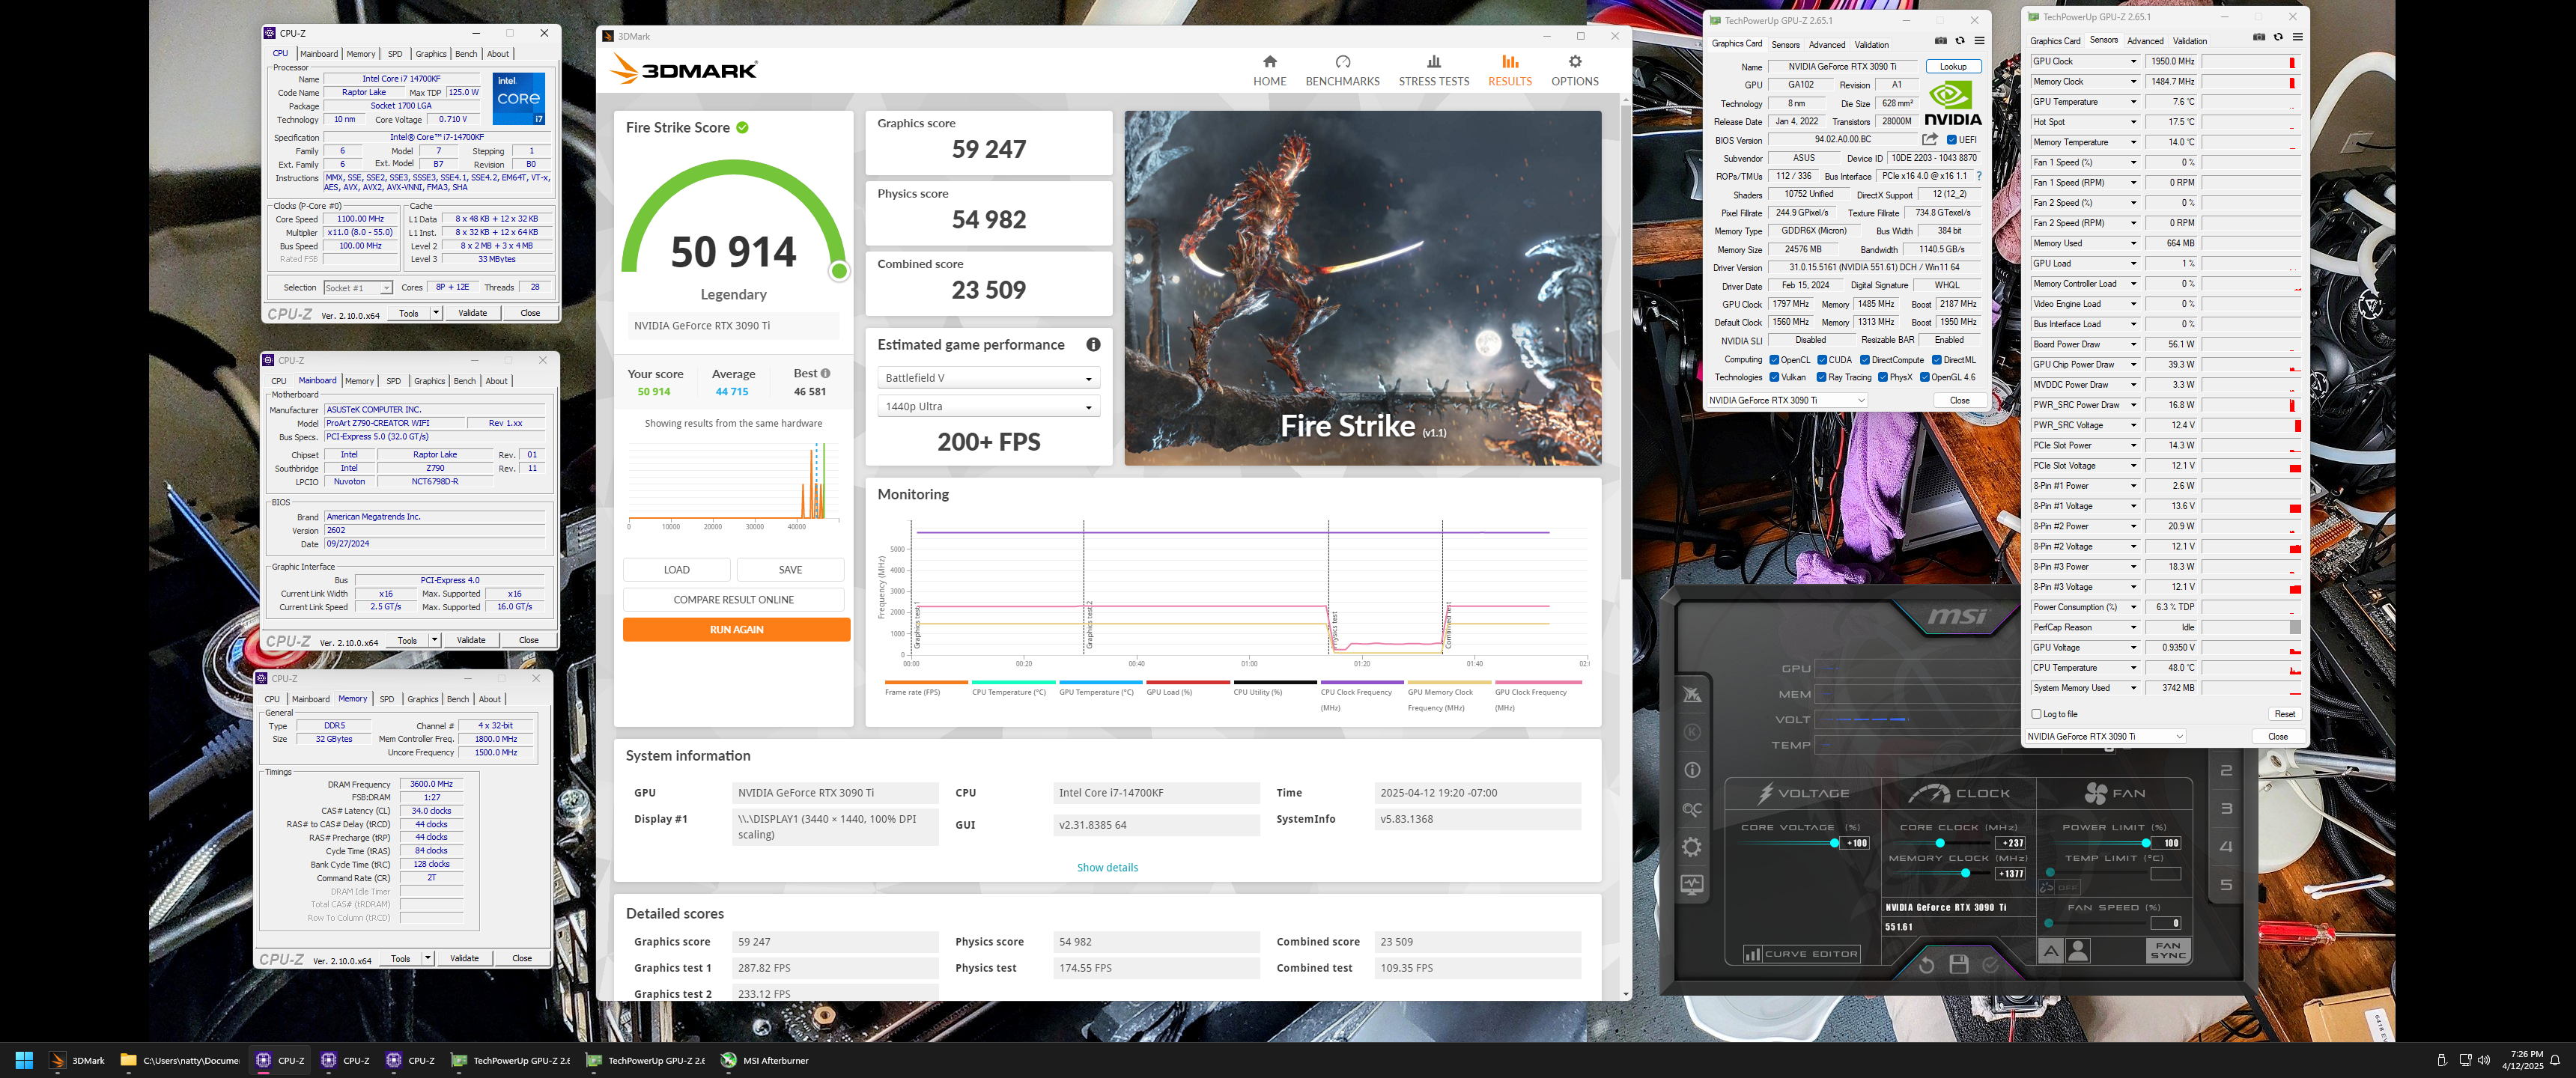Open the GPU selector dropdown in the GPU-Z Sensors window
2576x1078 pixels.
[x=2104, y=736]
